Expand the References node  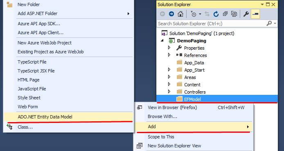(169, 55)
